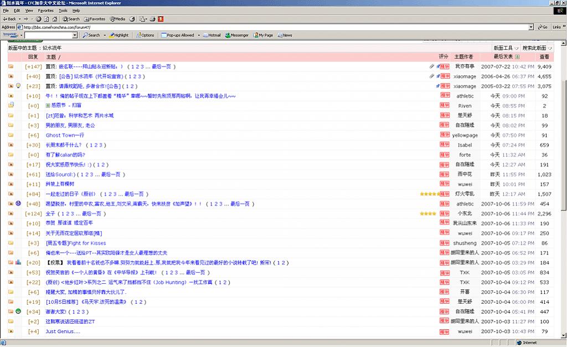
Task: Open the 搜索此版面 dropdown menu
Action: (x=537, y=48)
